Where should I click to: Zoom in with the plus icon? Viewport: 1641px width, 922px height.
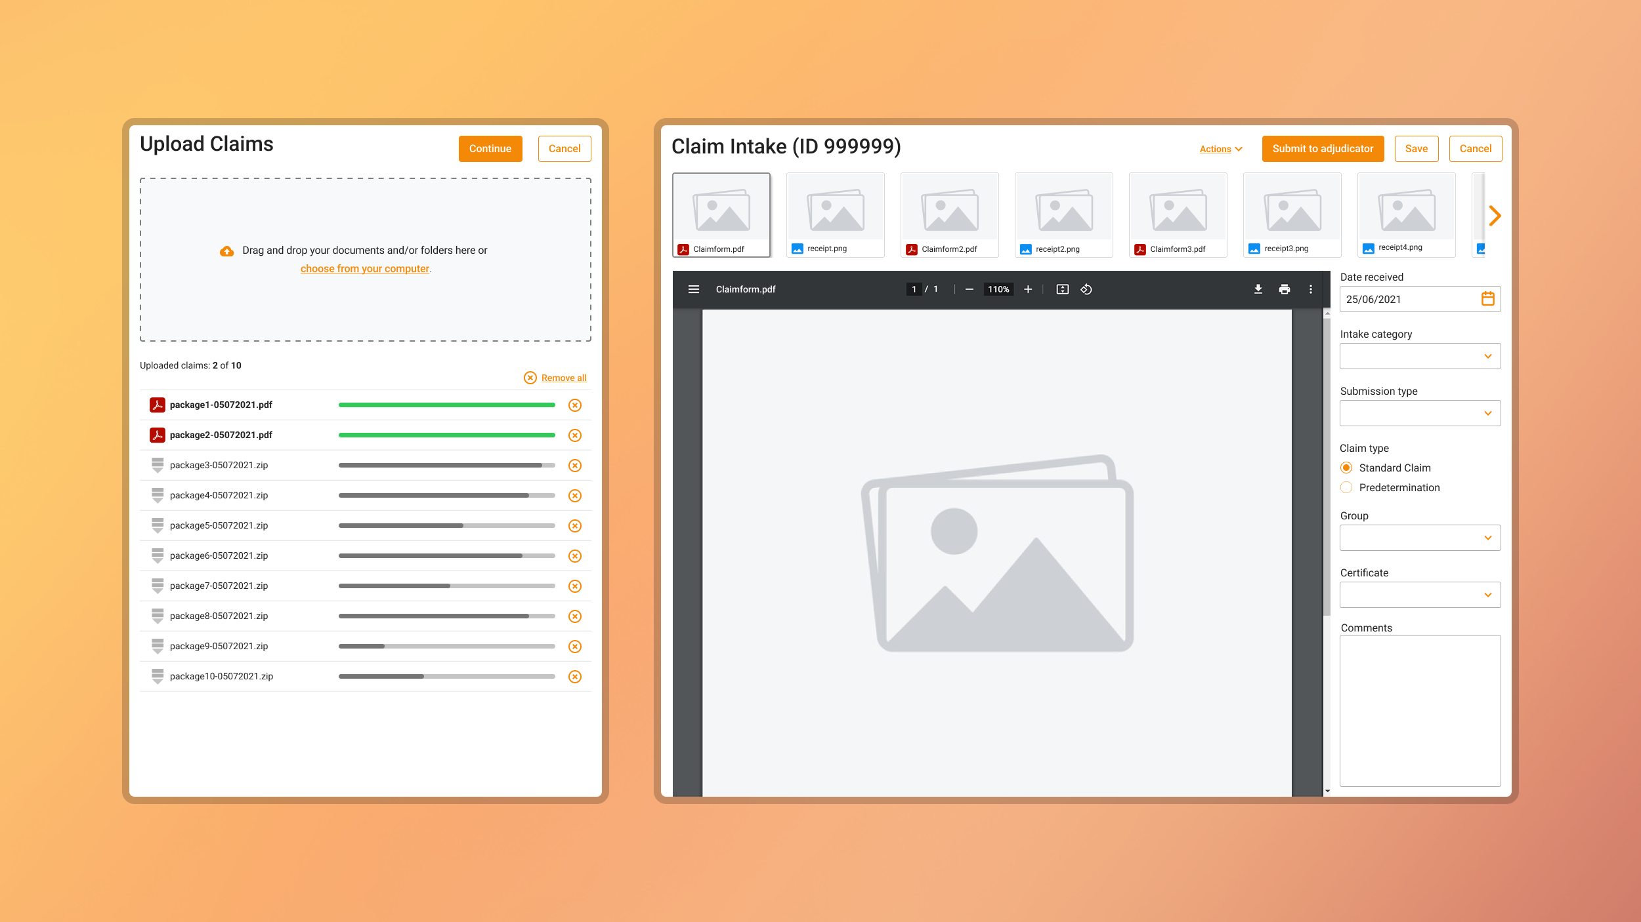1028,289
